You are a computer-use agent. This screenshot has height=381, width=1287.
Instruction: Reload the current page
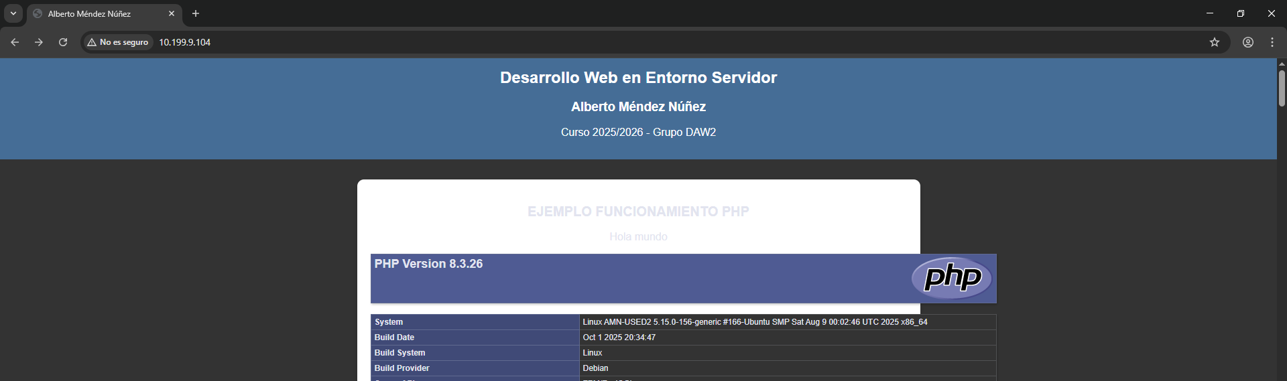[x=63, y=42]
